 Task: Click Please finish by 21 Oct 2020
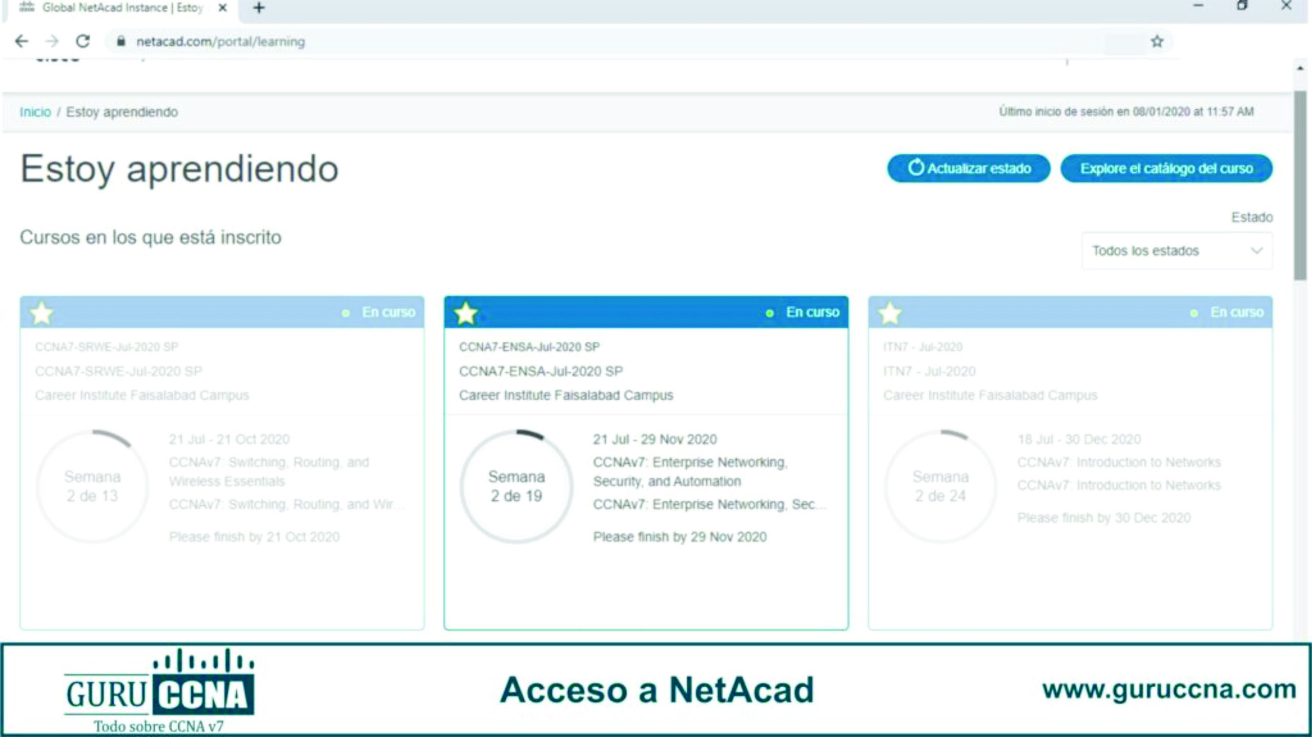pos(254,537)
